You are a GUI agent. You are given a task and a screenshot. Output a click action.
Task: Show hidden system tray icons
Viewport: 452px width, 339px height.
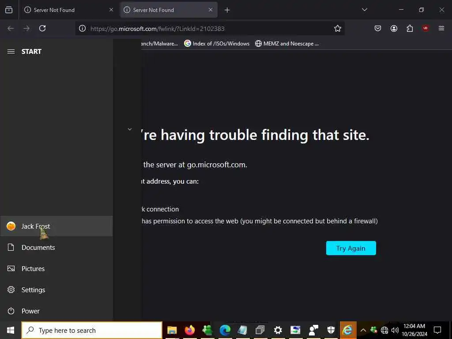pyautogui.click(x=363, y=330)
